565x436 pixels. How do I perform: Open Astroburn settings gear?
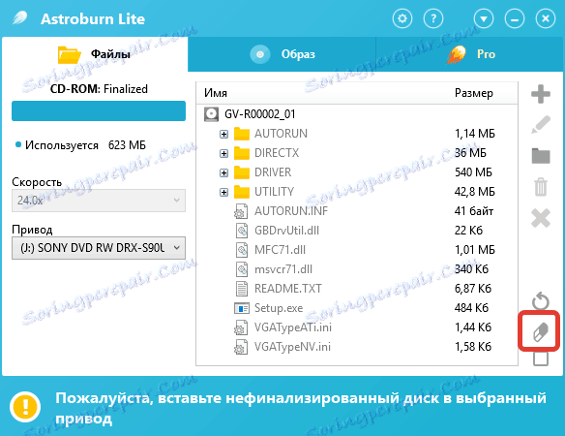[402, 18]
